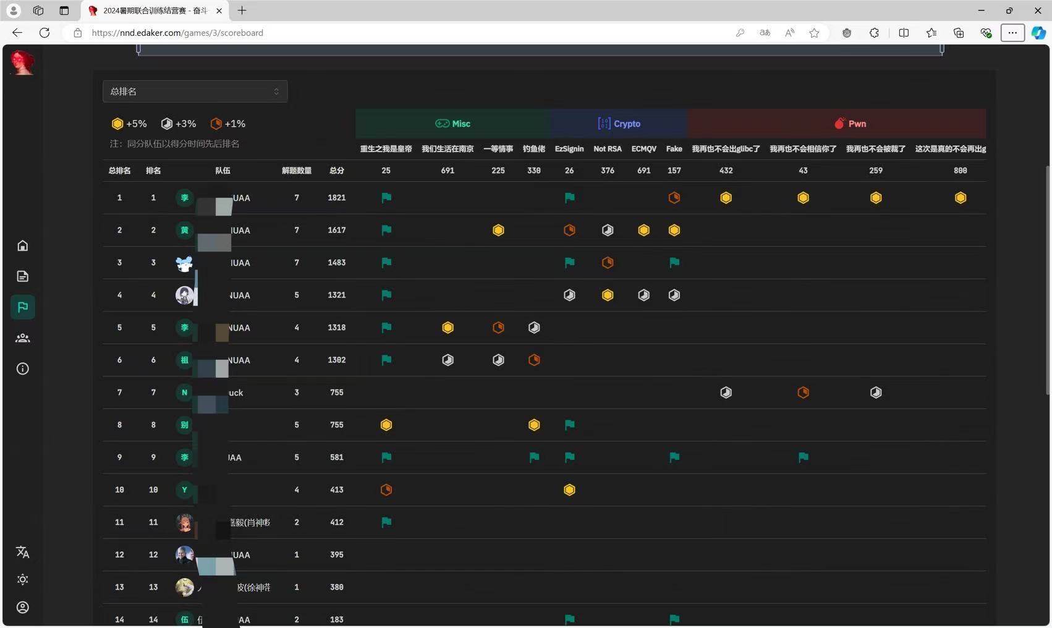Open the user account sidebar icon
Viewport: 1052px width, 628px height.
23,608
